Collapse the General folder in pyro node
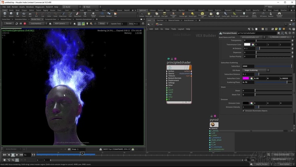This screenshot has height=167, width=296. click(x=210, y=128)
